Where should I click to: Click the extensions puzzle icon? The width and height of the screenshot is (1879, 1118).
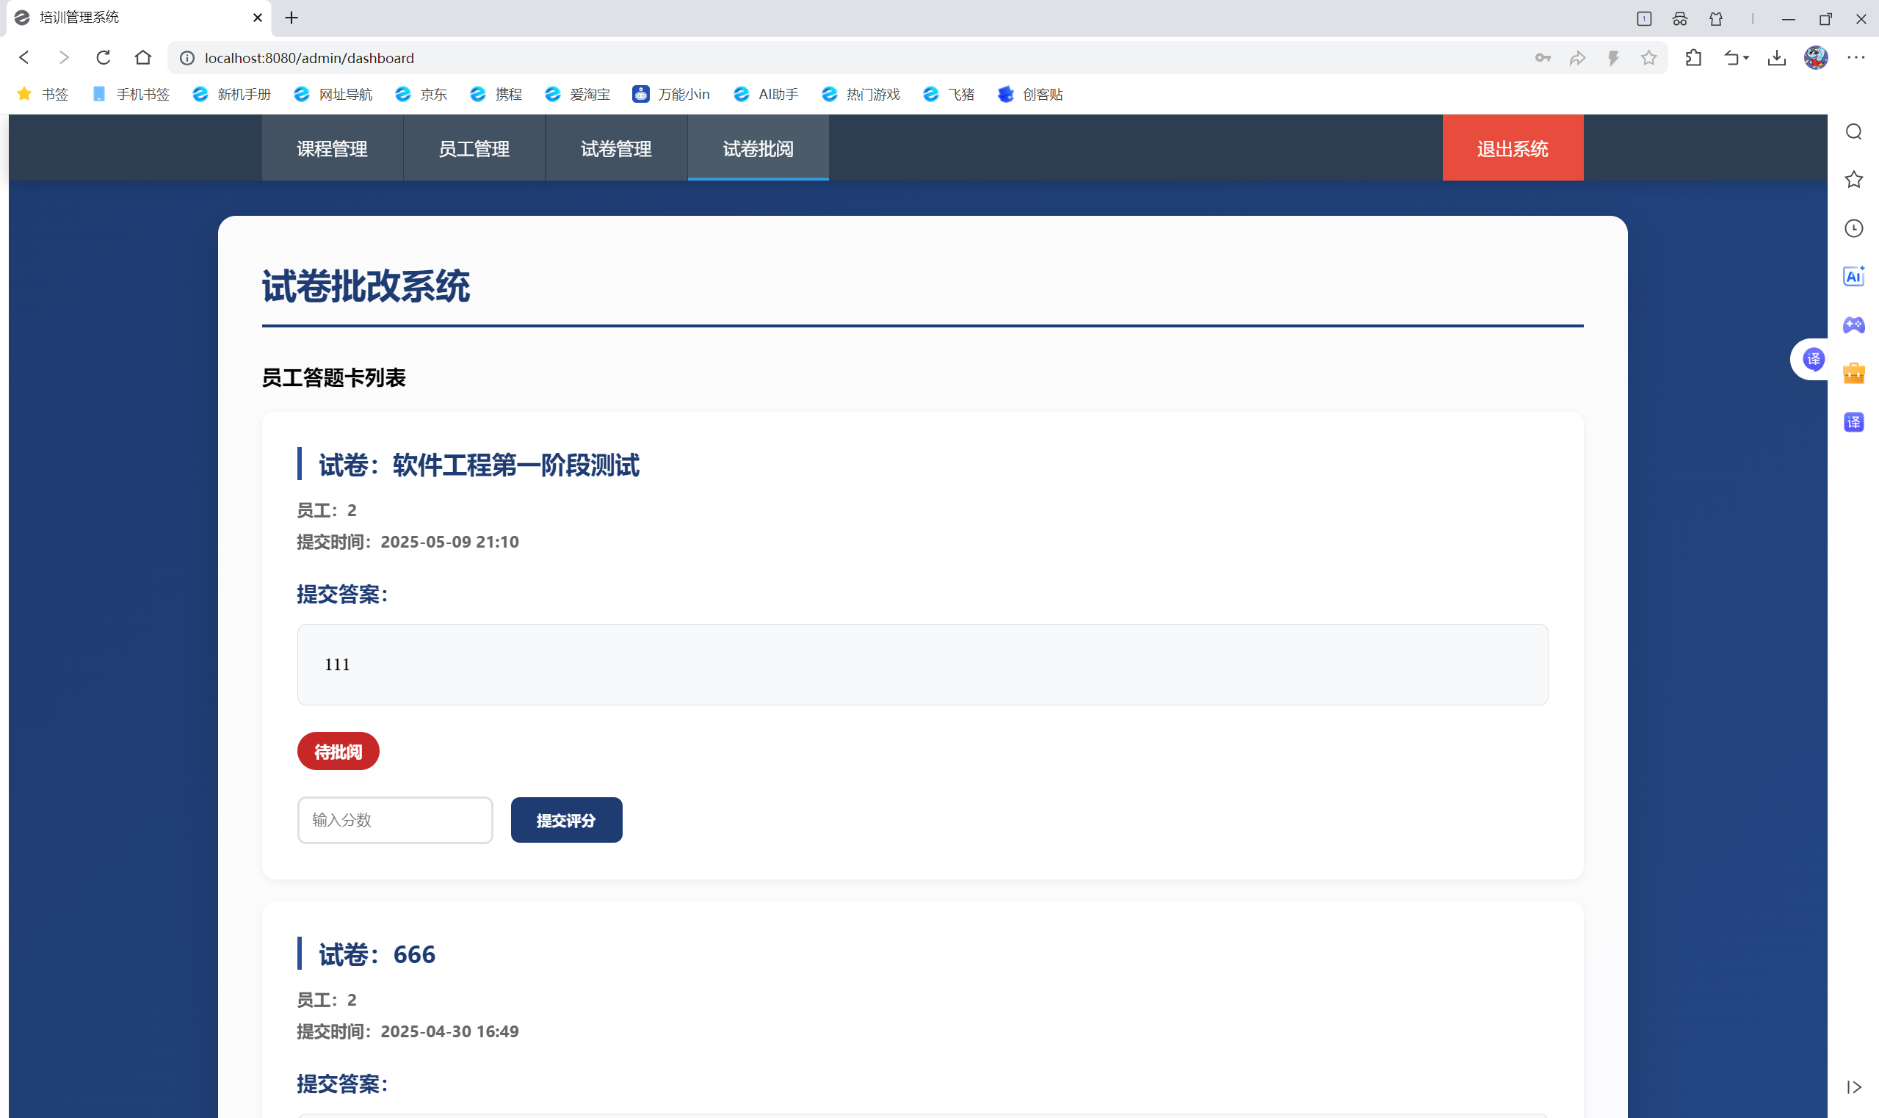pos(1694,58)
